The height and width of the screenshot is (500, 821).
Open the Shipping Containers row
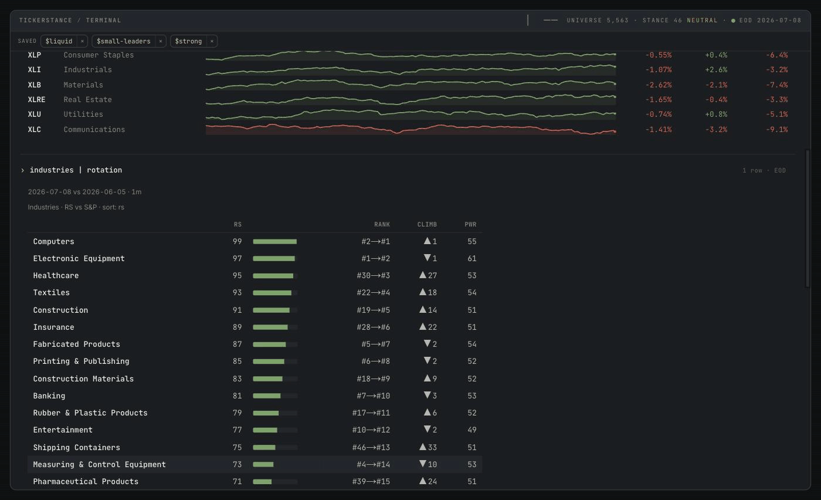click(255, 447)
